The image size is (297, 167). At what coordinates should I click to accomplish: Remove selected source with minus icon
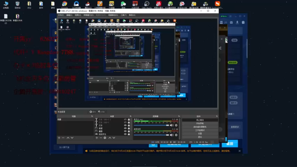(x=101, y=138)
